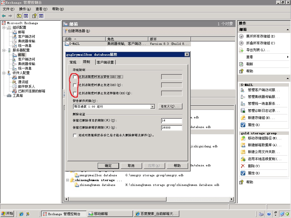This screenshot has height=218, width=291.
Task: Click the 自定义 button
Action: pos(171,106)
